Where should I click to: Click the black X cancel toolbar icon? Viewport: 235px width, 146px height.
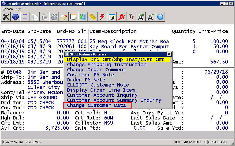point(6,17)
